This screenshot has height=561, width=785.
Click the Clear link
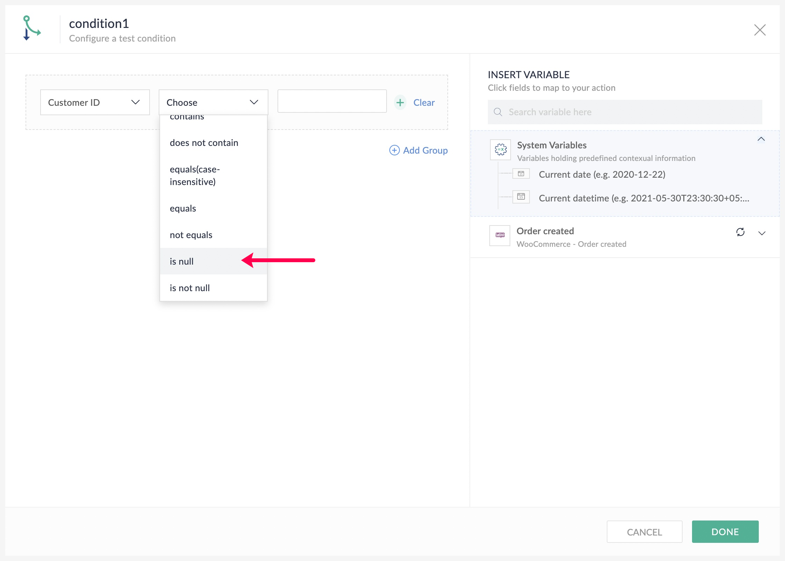(x=424, y=103)
